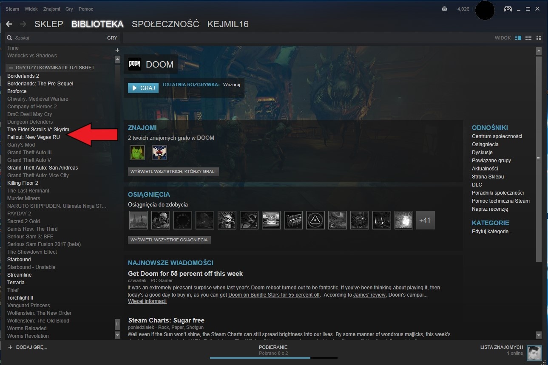Click the last achievement icon before +41
Image resolution: width=548 pixels, height=365 pixels.
coord(403,220)
